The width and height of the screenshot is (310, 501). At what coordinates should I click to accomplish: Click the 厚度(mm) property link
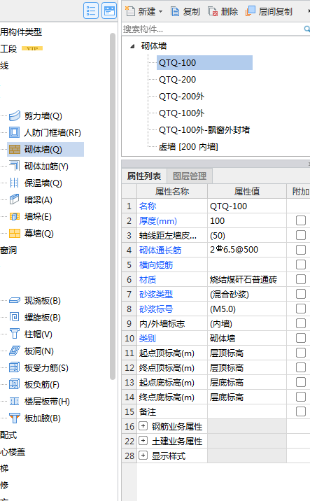pyautogui.click(x=158, y=221)
